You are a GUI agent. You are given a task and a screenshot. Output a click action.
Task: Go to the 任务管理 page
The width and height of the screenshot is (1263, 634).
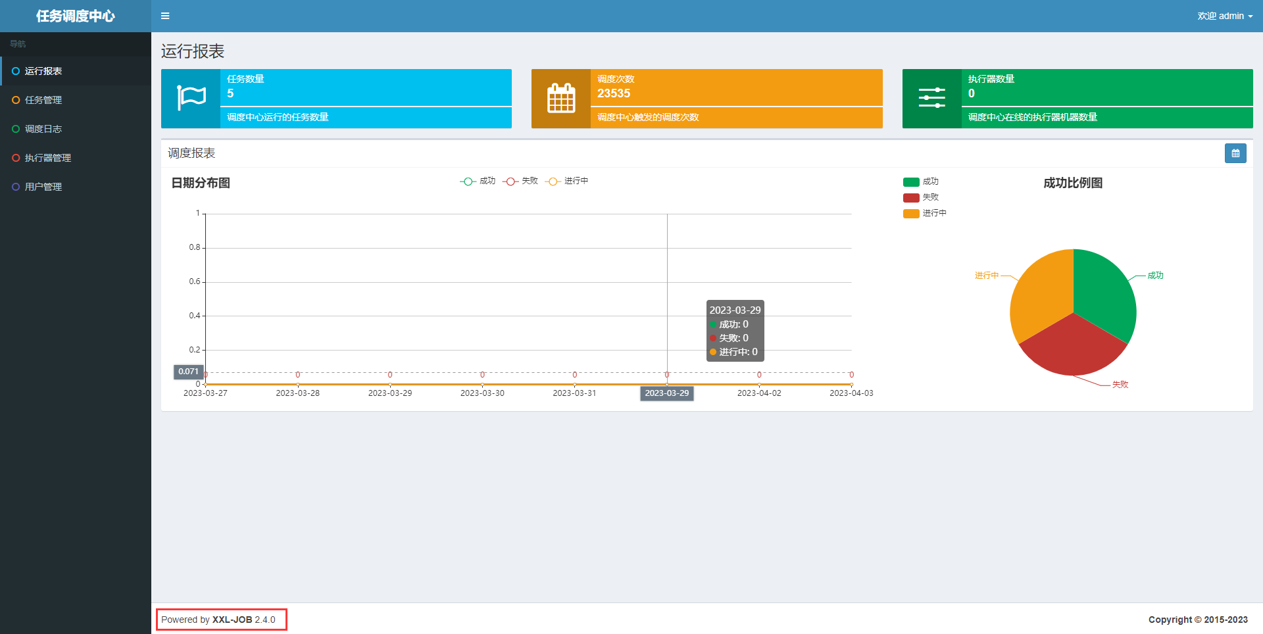[x=76, y=100]
